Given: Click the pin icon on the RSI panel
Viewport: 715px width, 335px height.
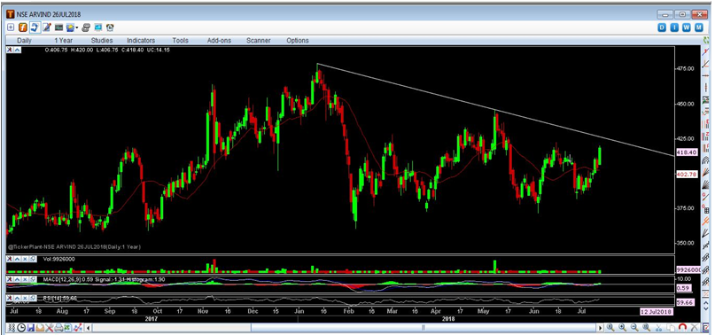Looking at the screenshot, I should (10, 298).
